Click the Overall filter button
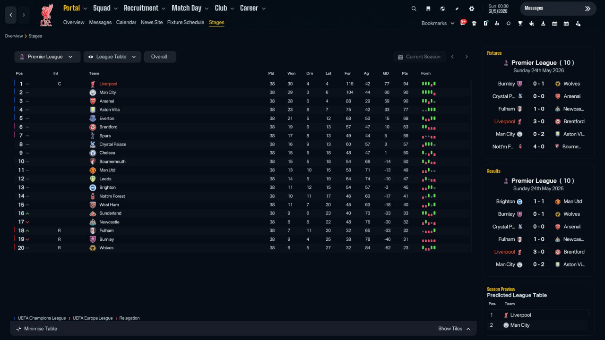Viewport: 605px width, 340px height. 160,57
